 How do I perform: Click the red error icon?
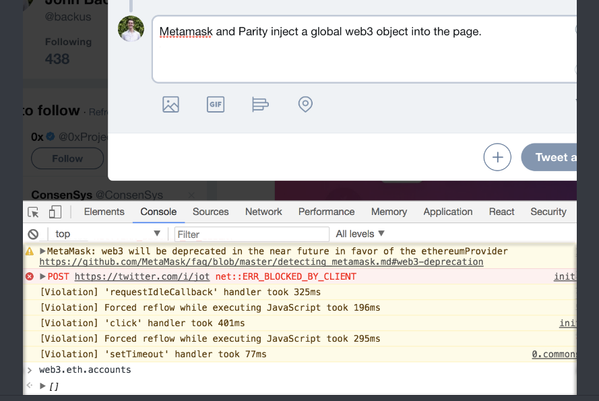click(30, 276)
